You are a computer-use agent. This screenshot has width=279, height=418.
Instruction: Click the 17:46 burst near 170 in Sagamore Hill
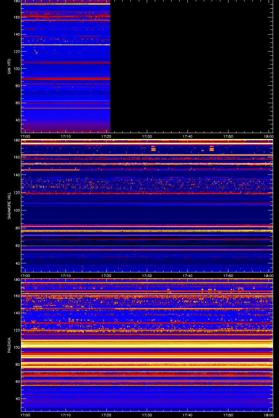point(212,149)
